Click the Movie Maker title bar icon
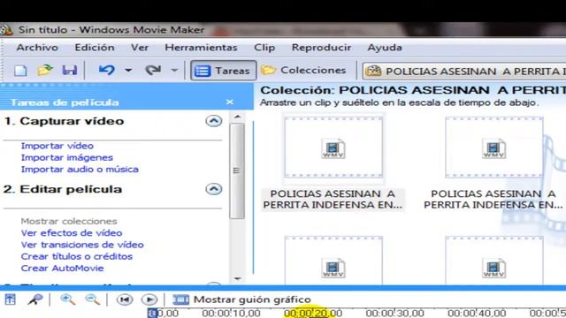 coord(6,30)
